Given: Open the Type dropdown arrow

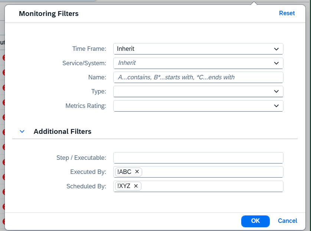Looking at the screenshot, I should 276,91.
